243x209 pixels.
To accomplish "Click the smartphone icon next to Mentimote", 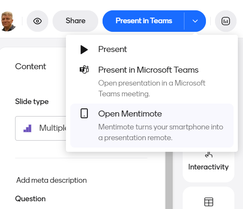I will tap(84, 114).
